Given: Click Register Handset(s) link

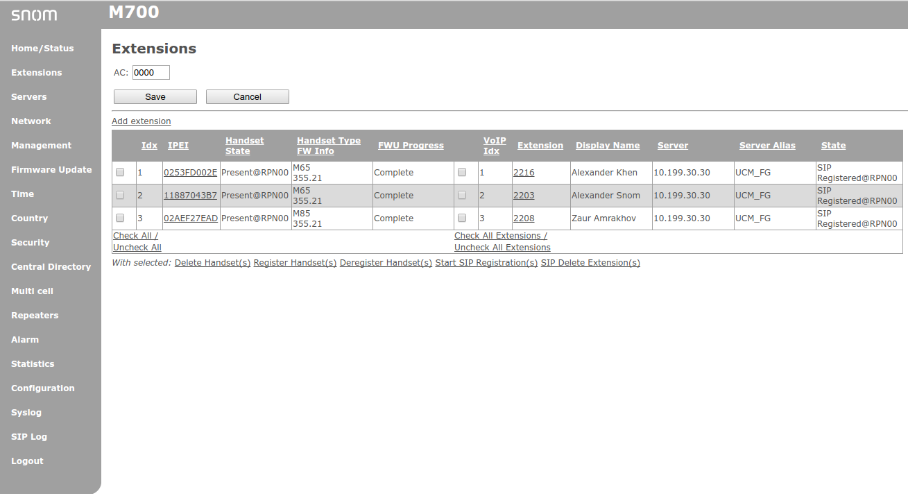Looking at the screenshot, I should tap(295, 263).
